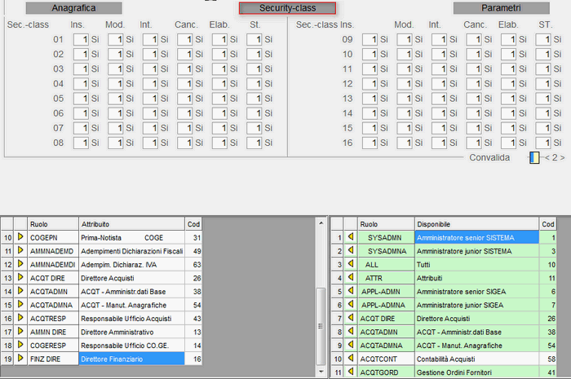
Task: Select 'Adempim. Dichiaraz. IVA' cell
Action: tap(131, 264)
